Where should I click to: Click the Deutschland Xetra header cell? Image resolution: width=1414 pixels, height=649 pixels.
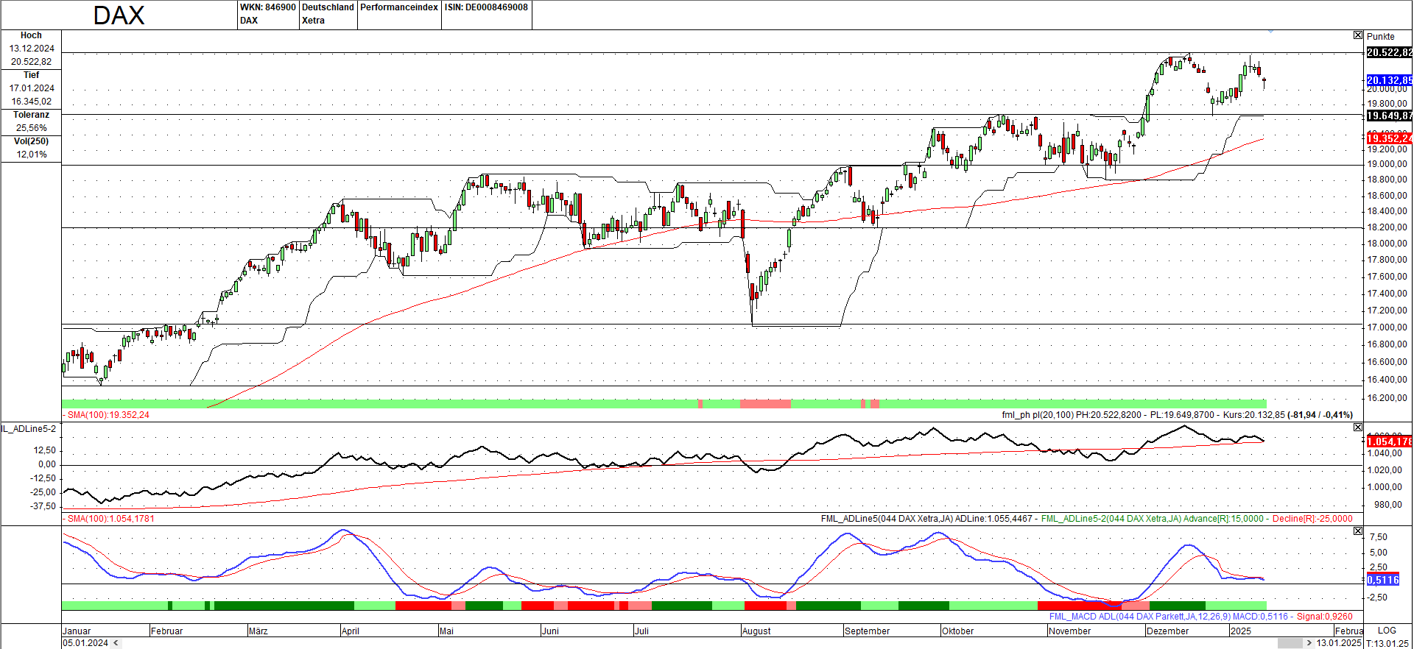tap(328, 14)
